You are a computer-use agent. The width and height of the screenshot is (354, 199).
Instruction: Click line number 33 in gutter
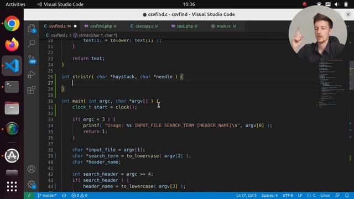click(50, 119)
